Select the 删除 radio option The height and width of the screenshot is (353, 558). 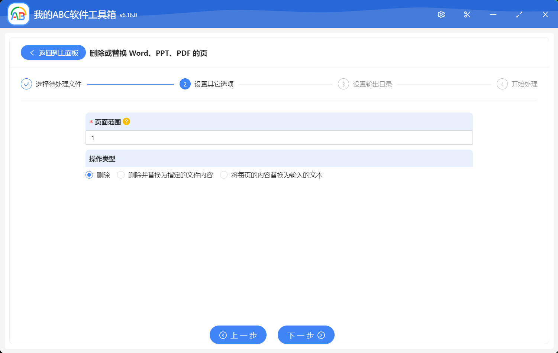click(88, 174)
